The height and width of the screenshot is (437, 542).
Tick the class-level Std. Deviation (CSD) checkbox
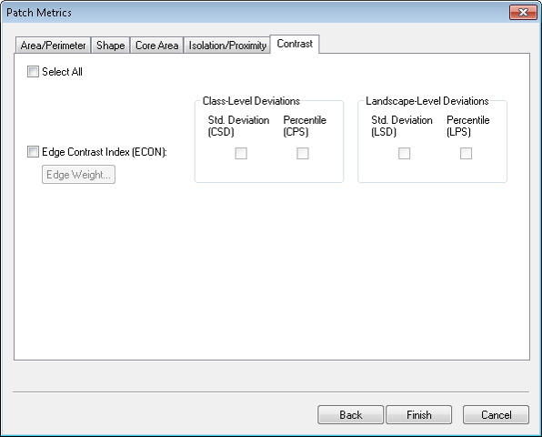(x=241, y=153)
